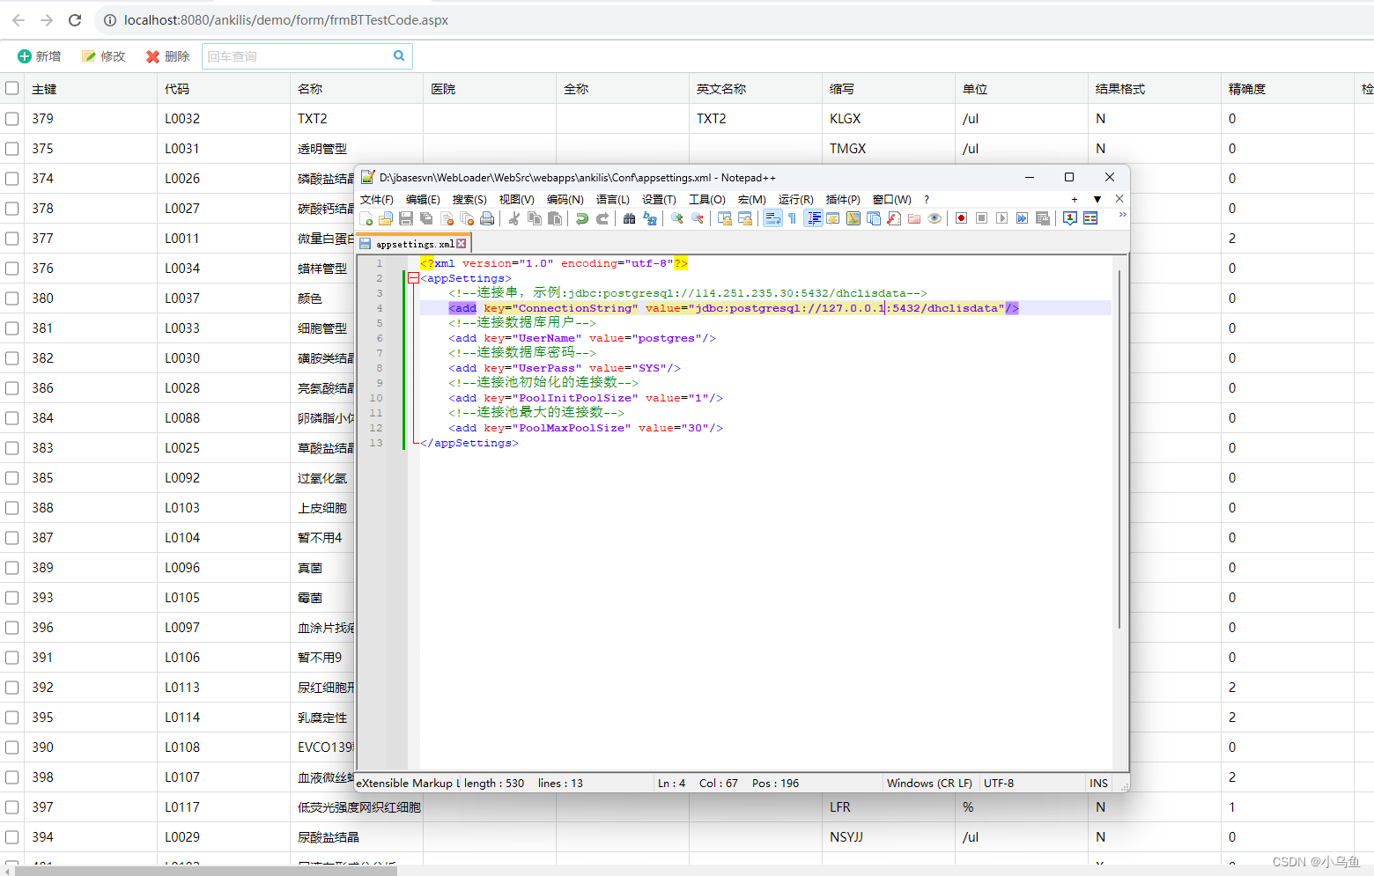Click the Zoom In magnifier icon
Viewport: 1374px width, 876px height.
pyautogui.click(x=676, y=218)
